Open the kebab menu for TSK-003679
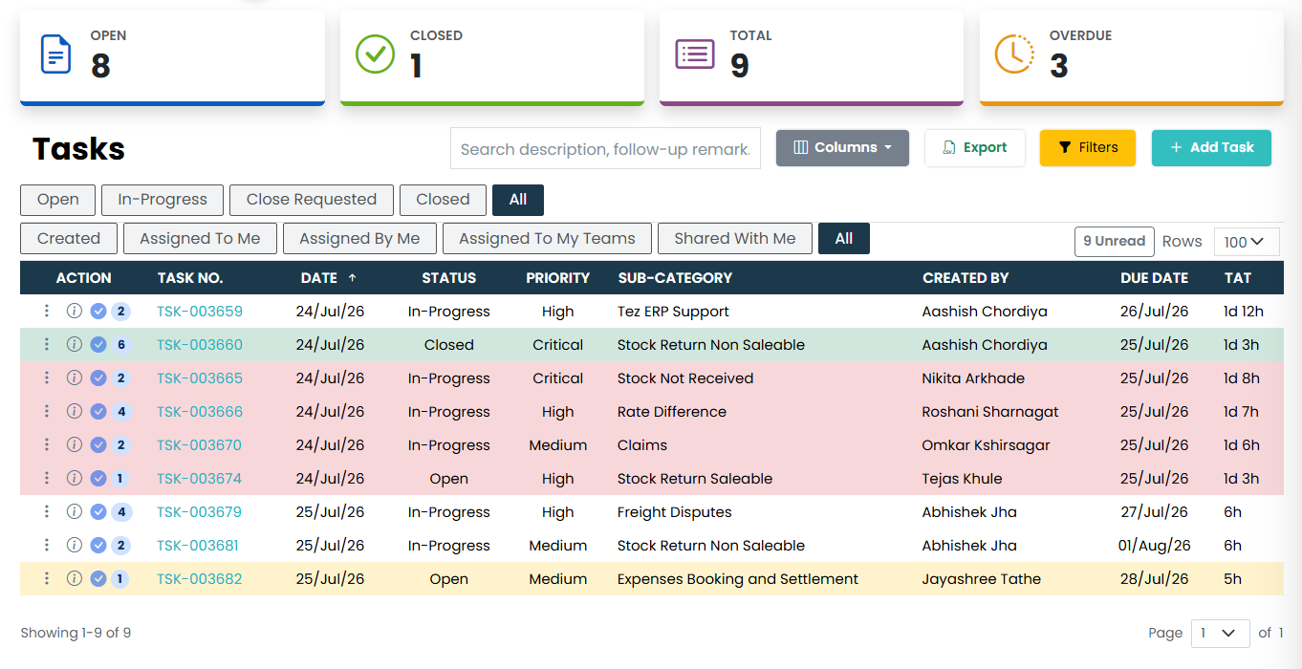 47,511
